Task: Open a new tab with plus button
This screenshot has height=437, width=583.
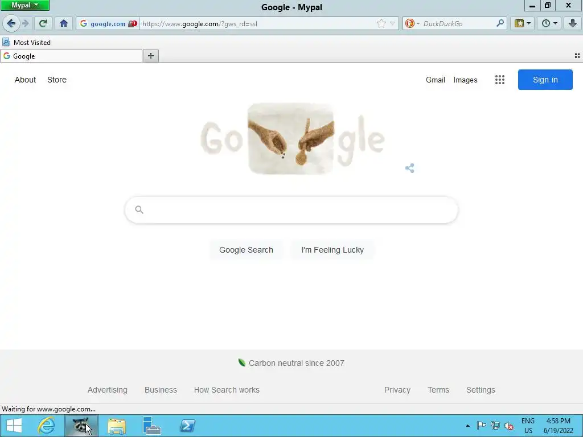Action: (150, 56)
